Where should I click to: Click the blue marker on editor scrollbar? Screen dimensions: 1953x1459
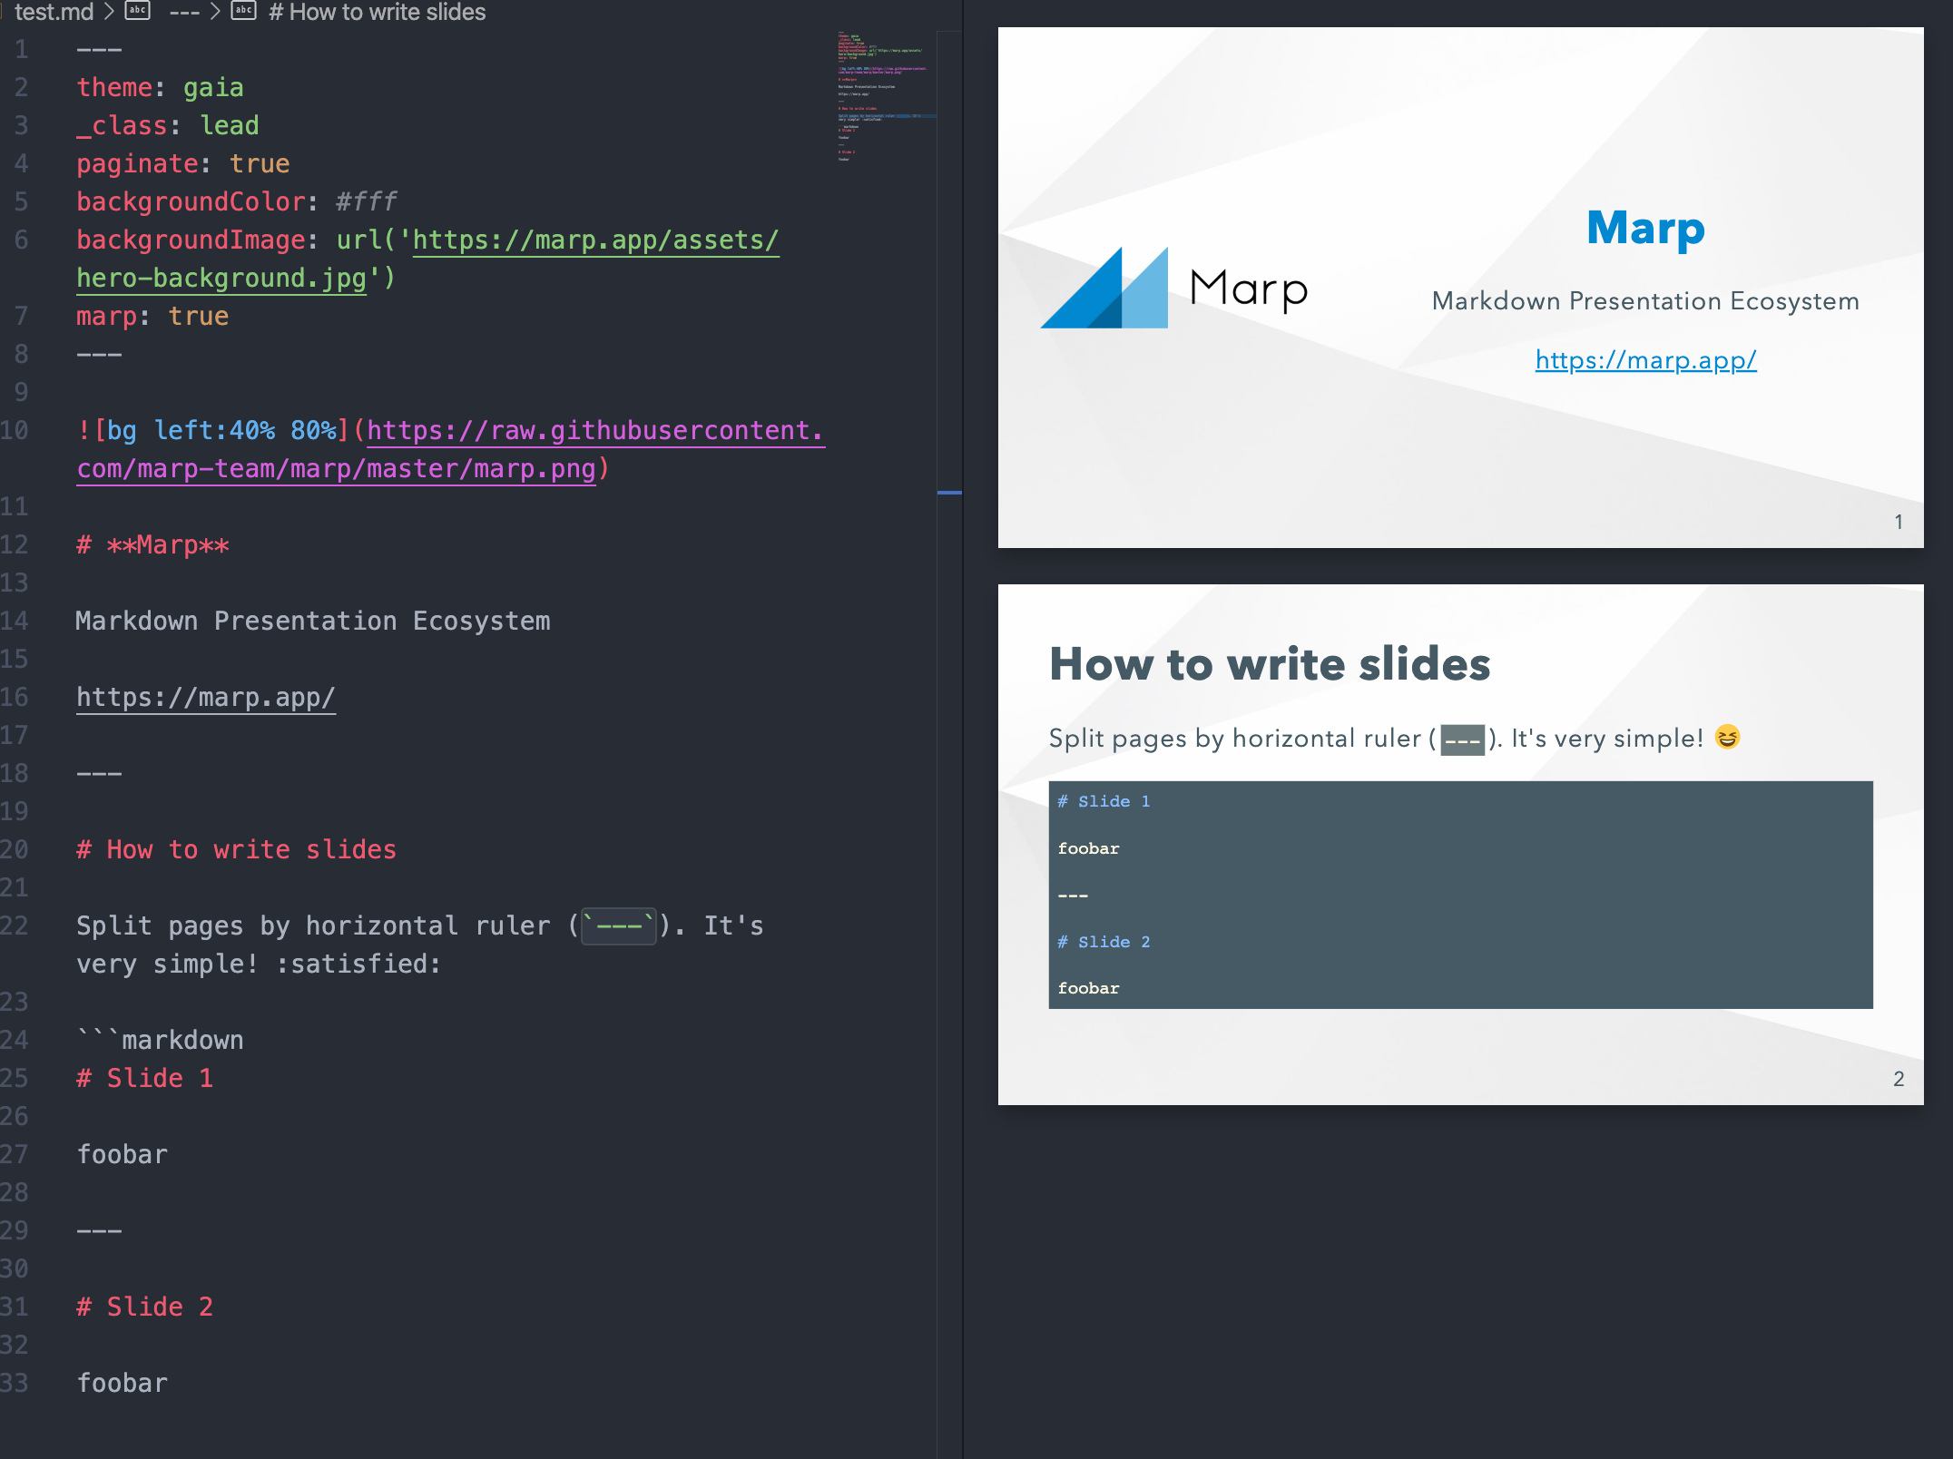[x=949, y=493]
